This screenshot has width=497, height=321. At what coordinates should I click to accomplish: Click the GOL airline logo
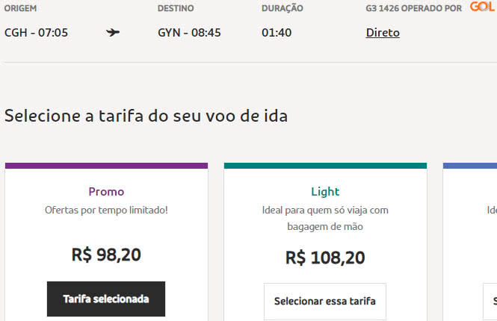[x=482, y=7]
